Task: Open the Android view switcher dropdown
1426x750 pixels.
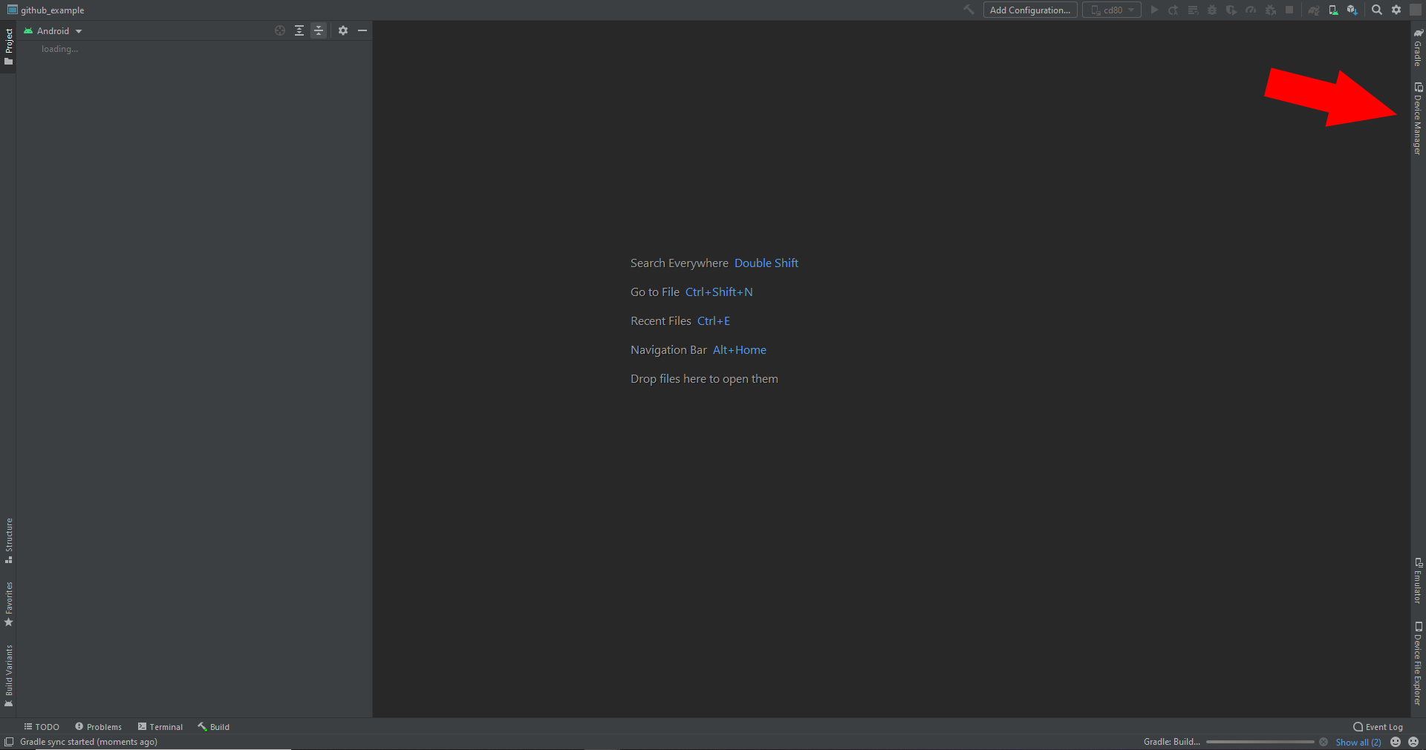Action: 53,30
